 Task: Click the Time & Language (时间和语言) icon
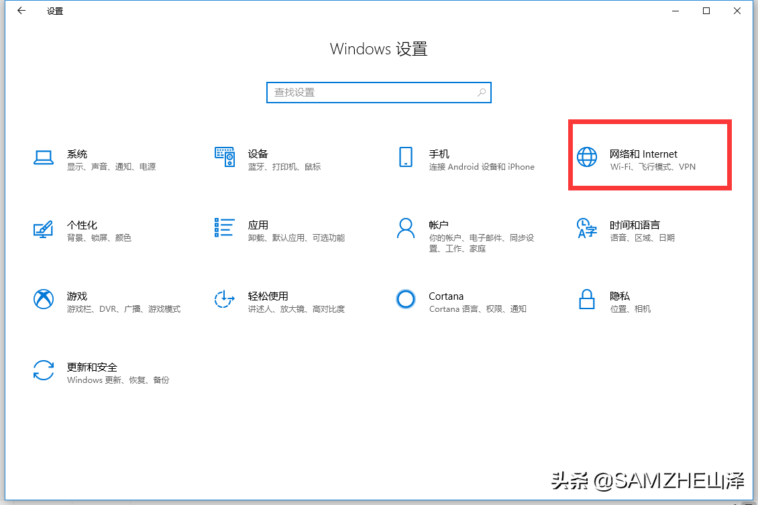[x=587, y=228]
